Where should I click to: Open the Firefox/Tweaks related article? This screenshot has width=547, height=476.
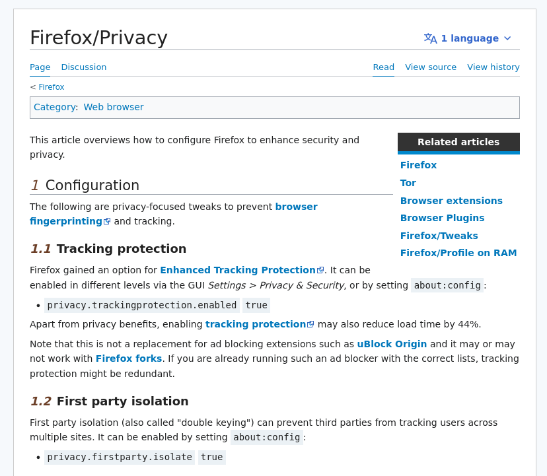(439, 236)
